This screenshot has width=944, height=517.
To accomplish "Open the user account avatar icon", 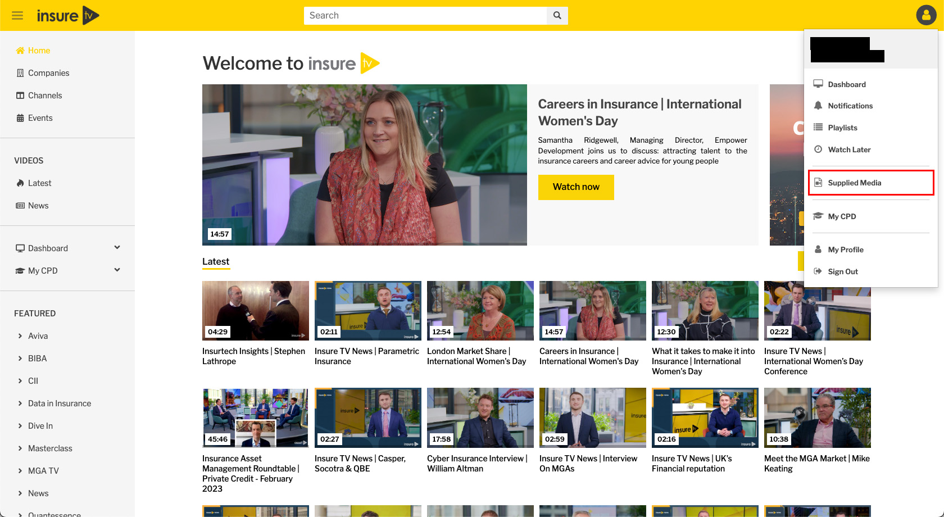I will (926, 15).
